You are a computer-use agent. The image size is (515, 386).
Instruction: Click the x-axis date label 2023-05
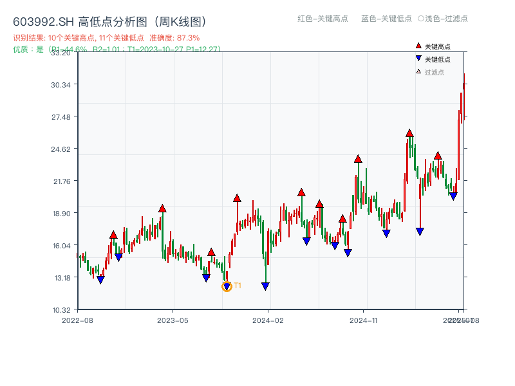[x=173, y=320]
